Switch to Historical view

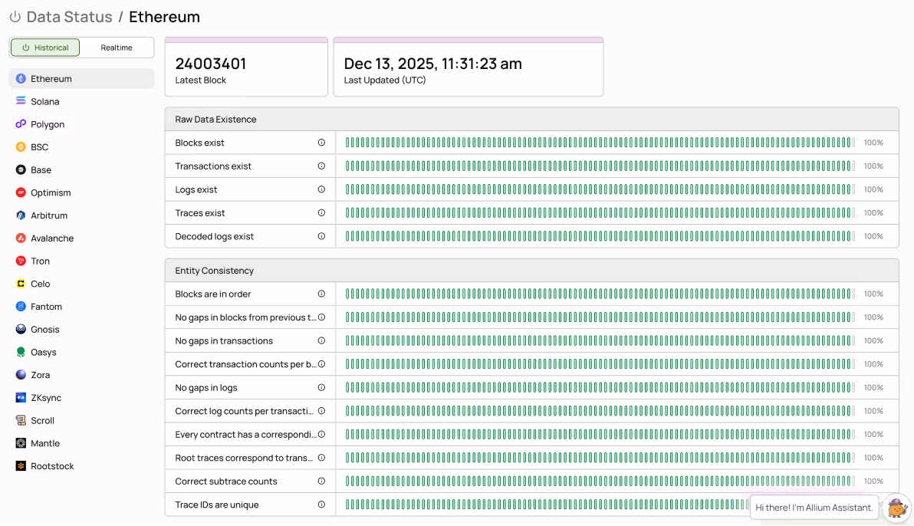click(45, 48)
